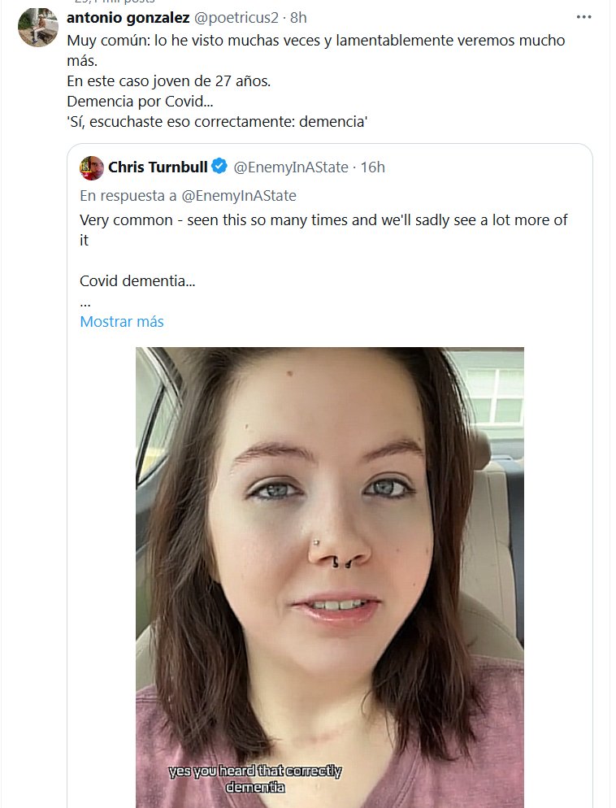Expand quoted tweet via "Mostrar más"
Image resolution: width=616 pixels, height=808 pixels.
pyautogui.click(x=122, y=321)
